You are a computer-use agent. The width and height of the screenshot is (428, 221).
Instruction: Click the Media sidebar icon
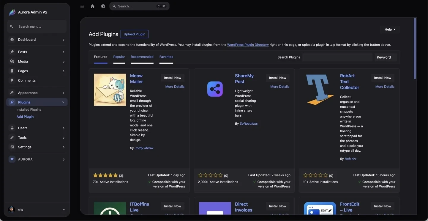tap(12, 61)
